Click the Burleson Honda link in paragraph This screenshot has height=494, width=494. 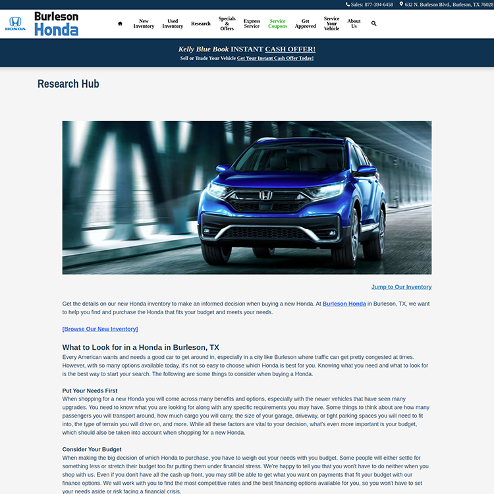pyautogui.click(x=344, y=304)
